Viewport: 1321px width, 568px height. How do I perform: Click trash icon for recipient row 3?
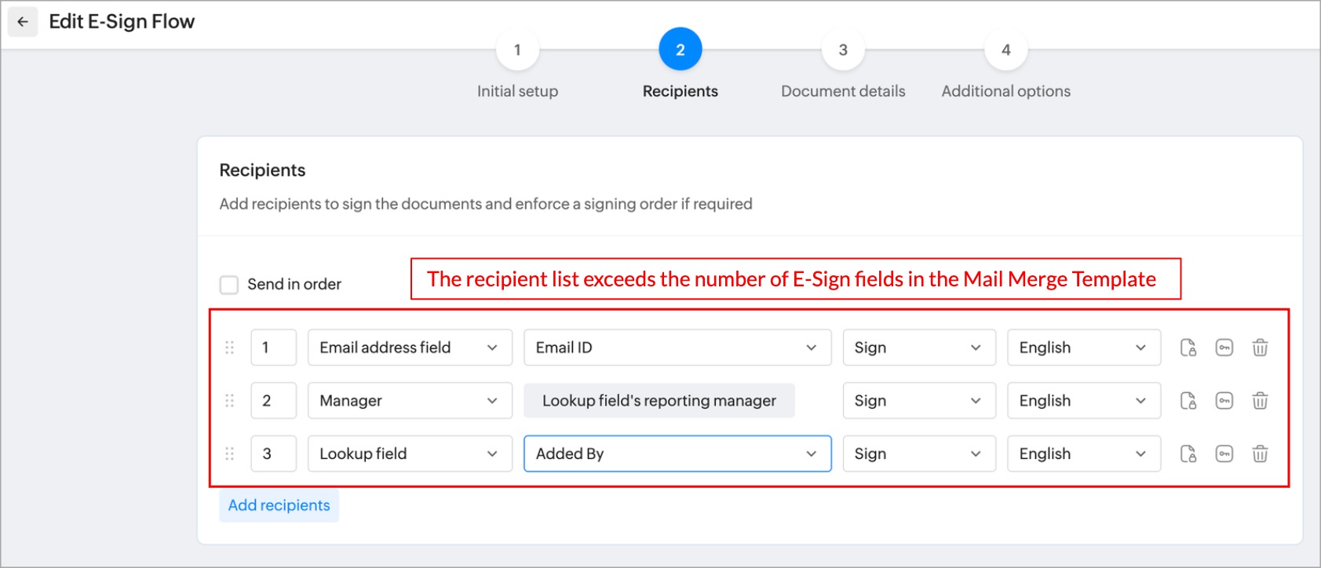click(1260, 453)
